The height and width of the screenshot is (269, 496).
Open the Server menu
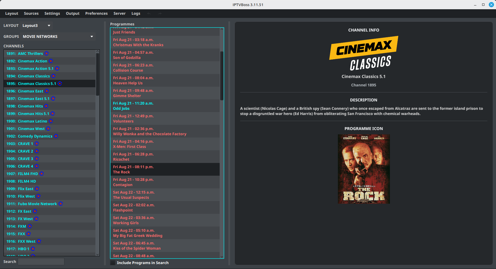119,13
